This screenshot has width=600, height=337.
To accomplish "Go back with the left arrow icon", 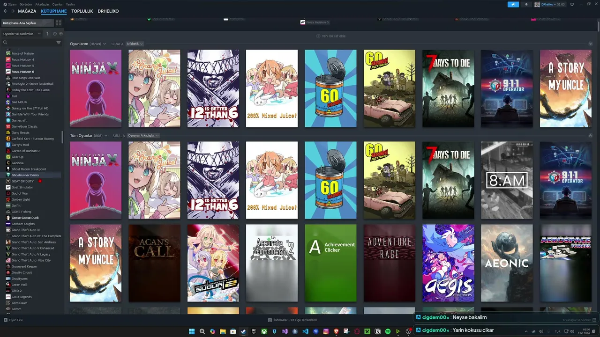I will tap(6, 11).
